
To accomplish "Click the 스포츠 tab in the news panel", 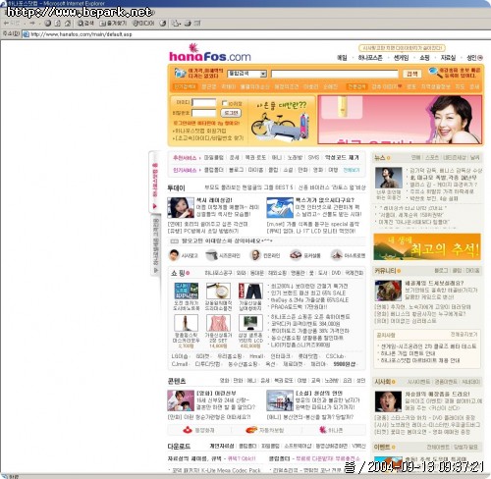I will click(x=432, y=158).
